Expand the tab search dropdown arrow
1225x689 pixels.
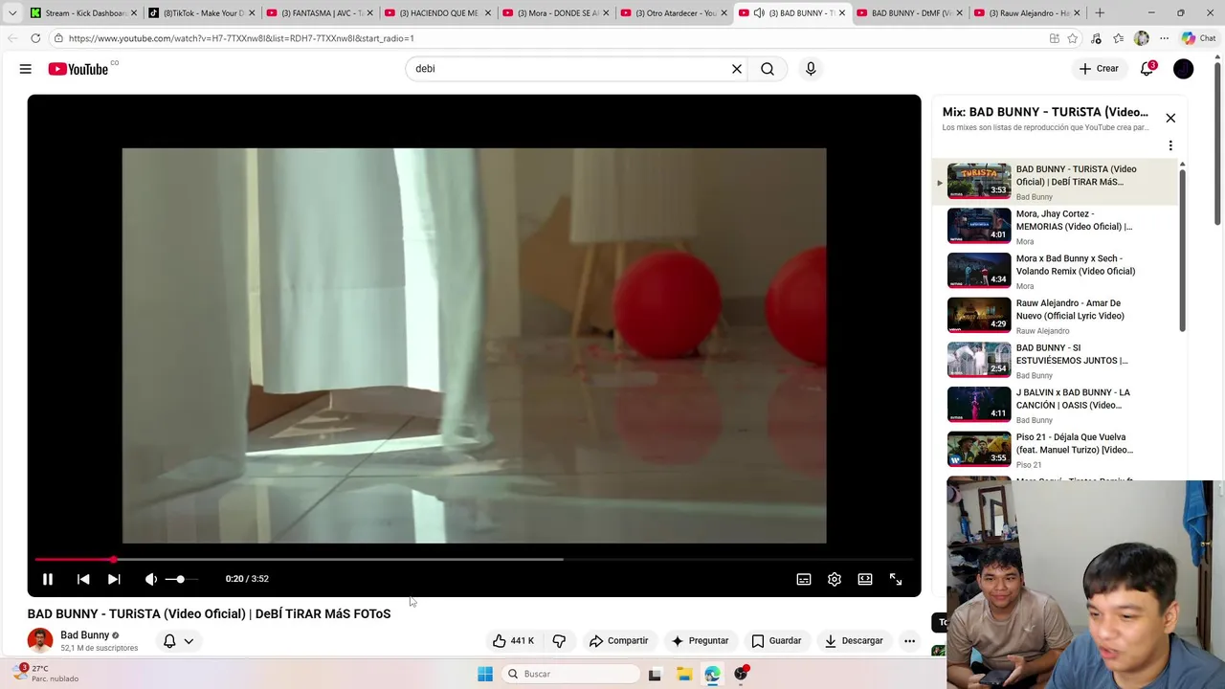pyautogui.click(x=11, y=13)
